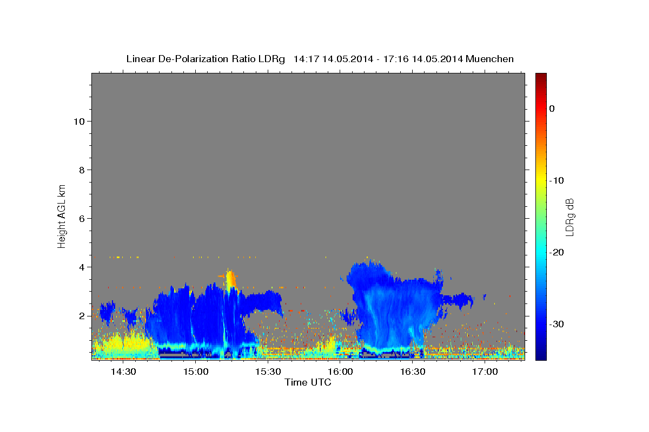Image resolution: width=649 pixels, height=432 pixels.
Task: Click the colorbar tick label -10
Action: tap(557, 180)
